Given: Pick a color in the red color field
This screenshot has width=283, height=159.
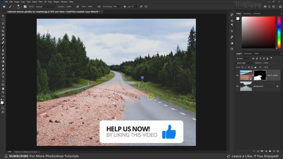Looking at the screenshot, I should point(258,32).
